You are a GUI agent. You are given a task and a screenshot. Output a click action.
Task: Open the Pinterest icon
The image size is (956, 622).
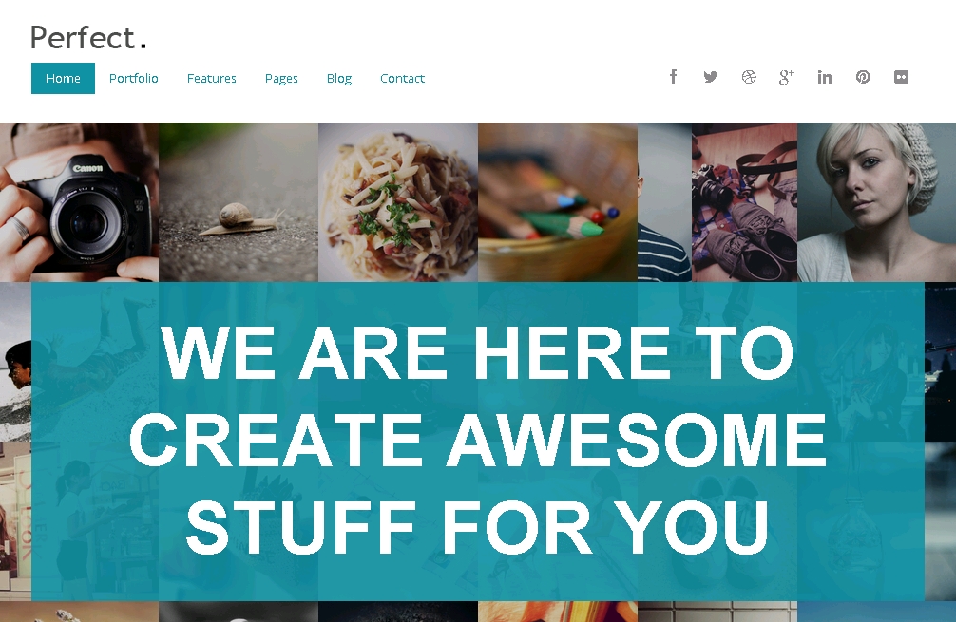tap(863, 77)
